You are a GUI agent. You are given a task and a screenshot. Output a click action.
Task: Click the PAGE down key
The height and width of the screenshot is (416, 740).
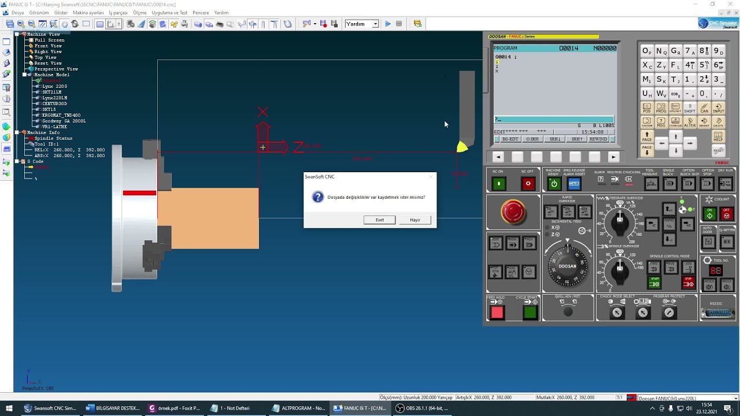tap(647, 151)
